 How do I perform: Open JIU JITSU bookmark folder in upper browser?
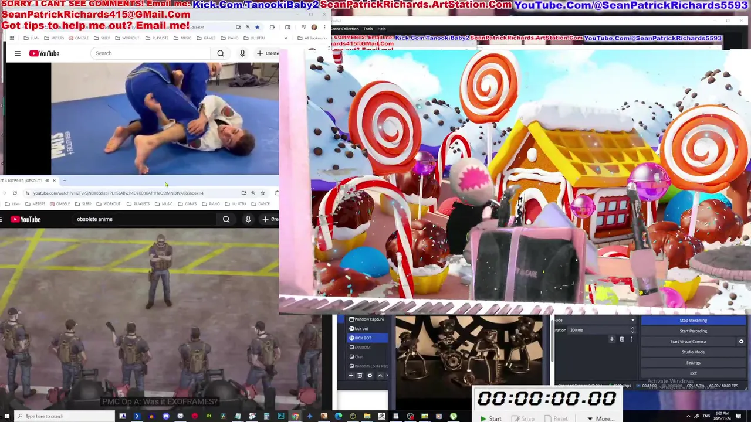pos(253,38)
